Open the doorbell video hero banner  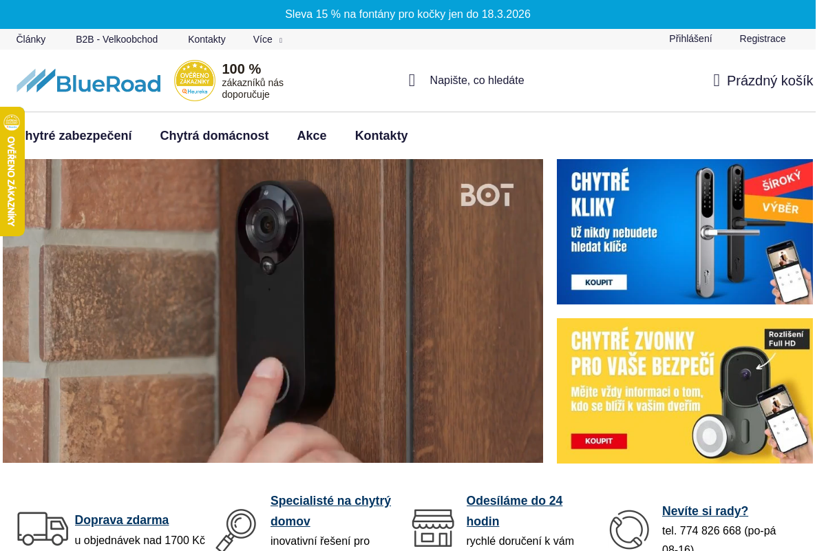(273, 311)
